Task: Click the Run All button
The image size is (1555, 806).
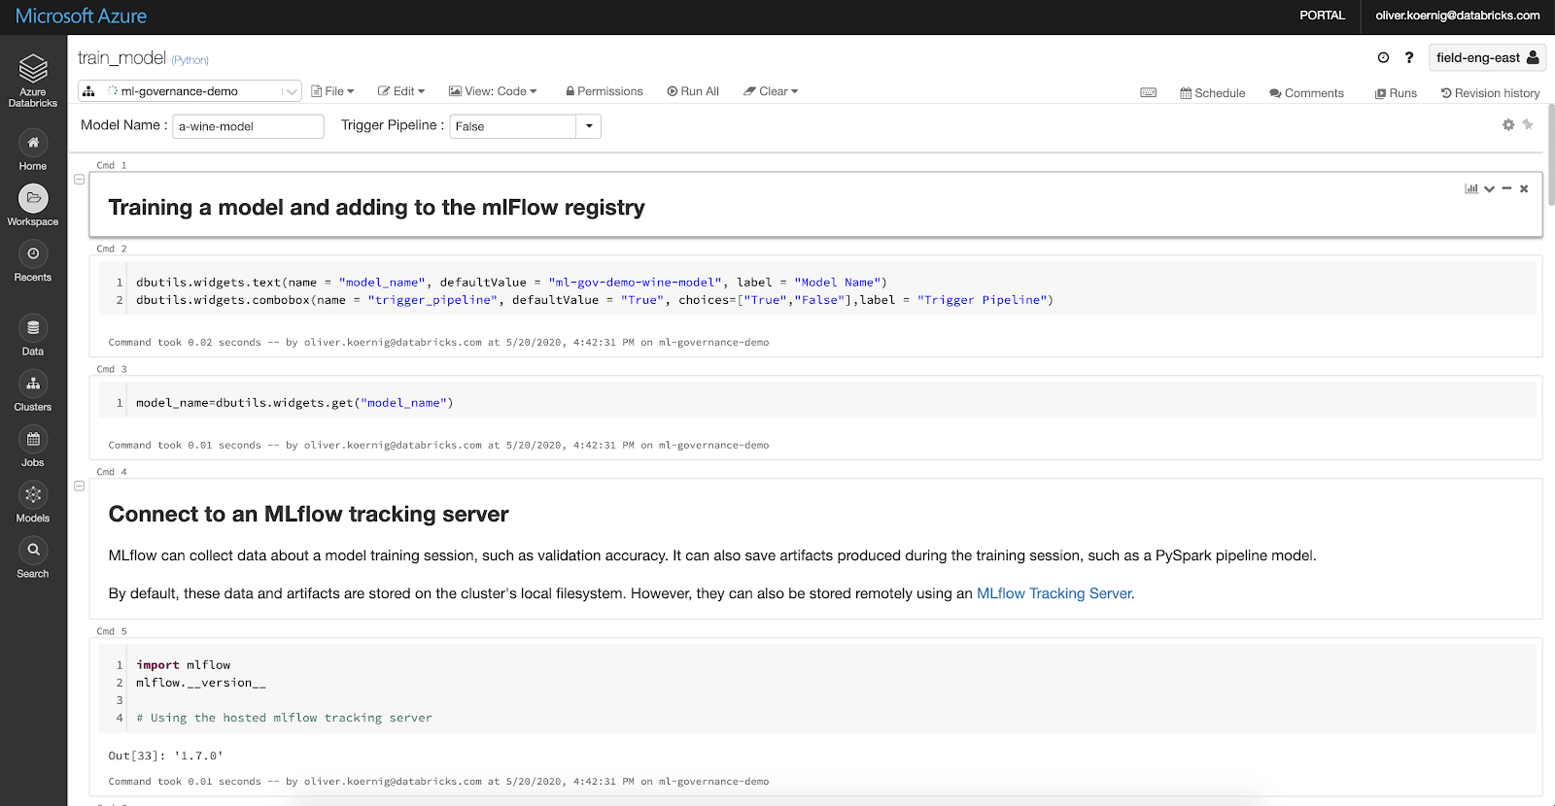Action: 693,91
